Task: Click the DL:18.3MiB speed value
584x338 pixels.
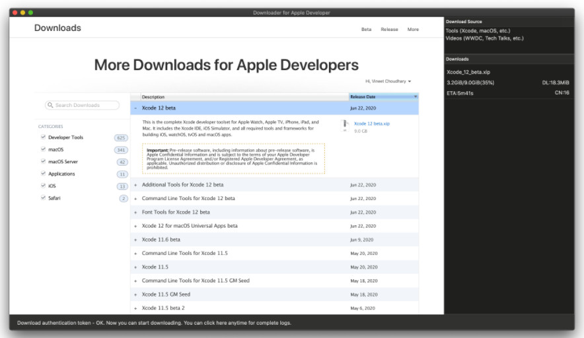Action: tap(556, 83)
